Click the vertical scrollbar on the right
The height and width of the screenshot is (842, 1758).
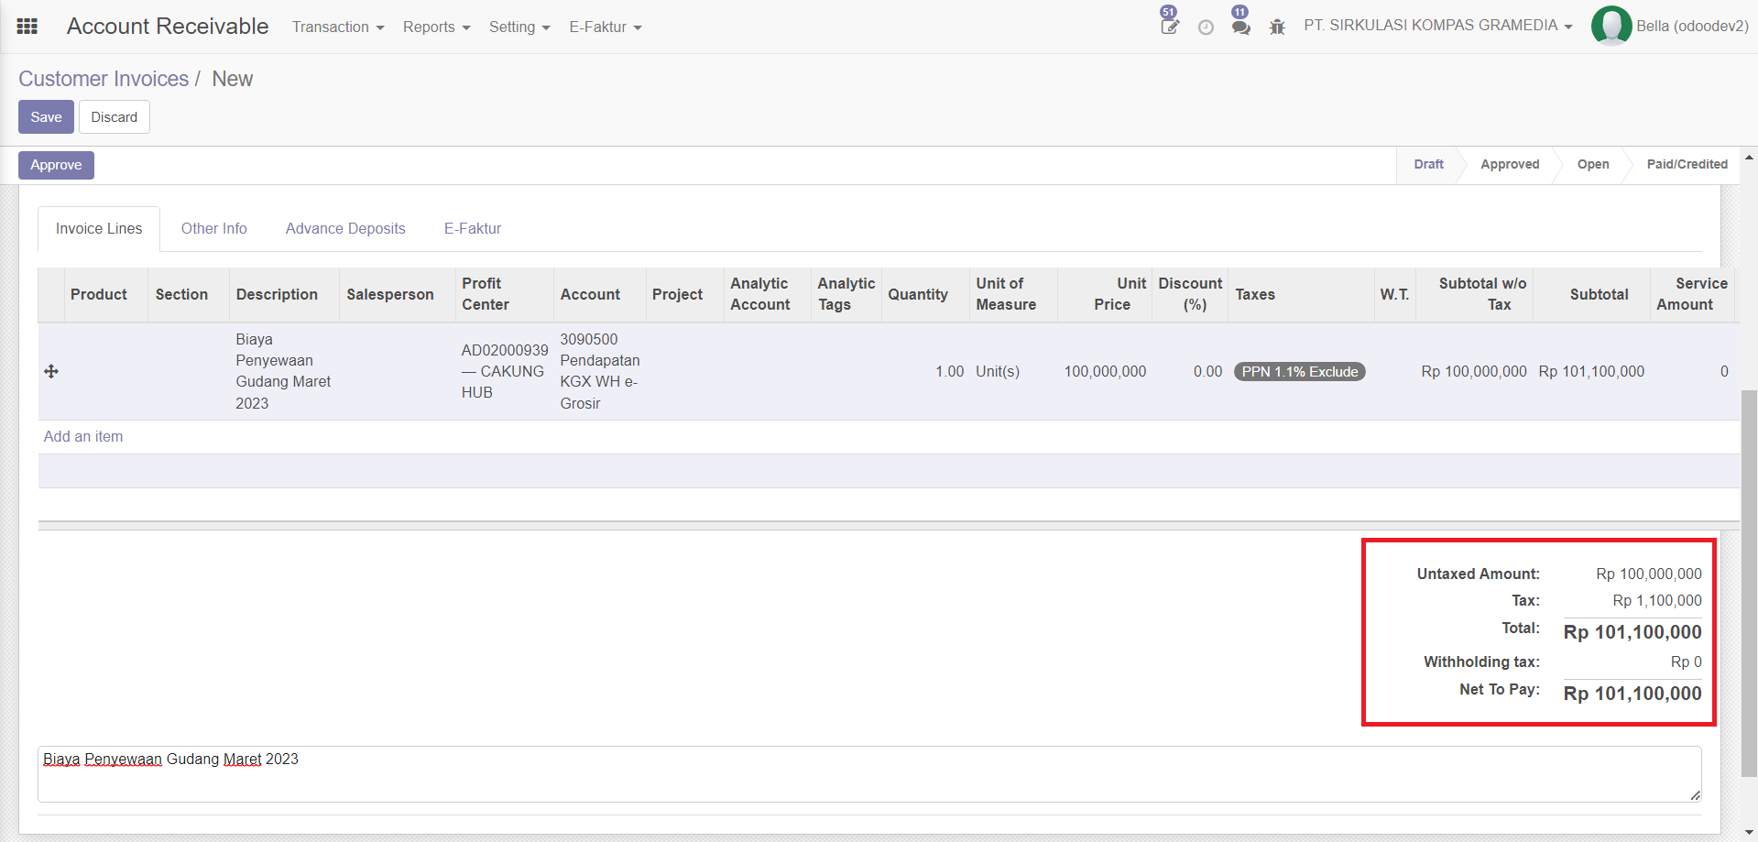(x=1749, y=583)
